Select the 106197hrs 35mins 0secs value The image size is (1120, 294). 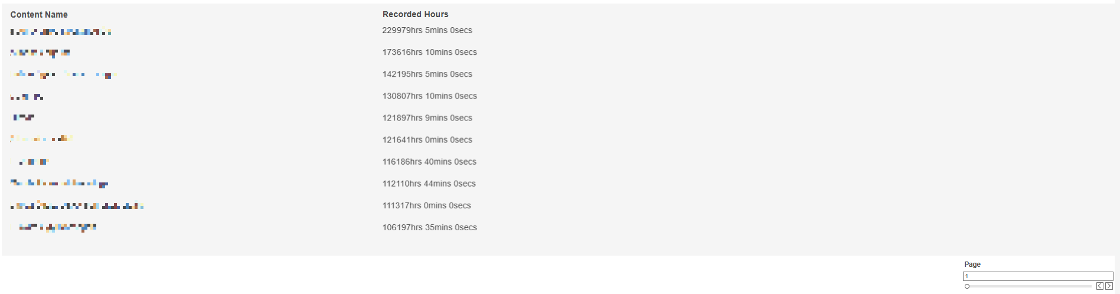(429, 227)
